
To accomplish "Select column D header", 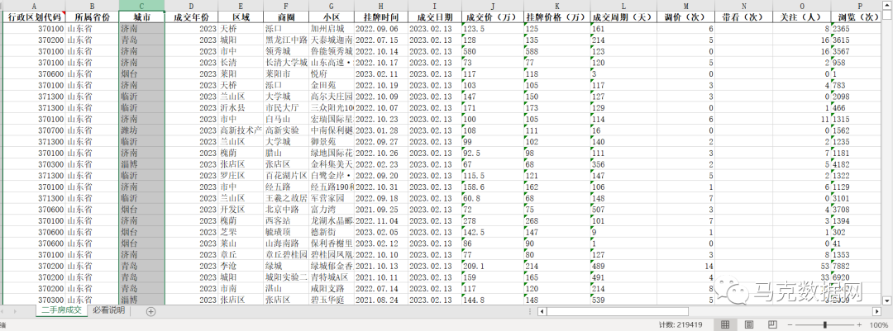I will (191, 5).
